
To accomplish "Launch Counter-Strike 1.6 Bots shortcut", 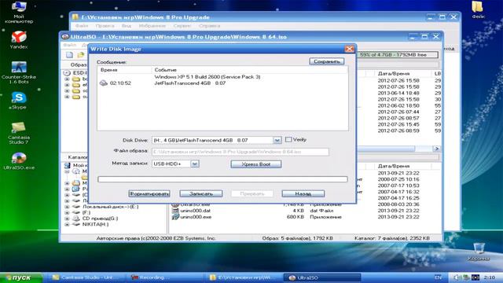I will pyautogui.click(x=19, y=72).
